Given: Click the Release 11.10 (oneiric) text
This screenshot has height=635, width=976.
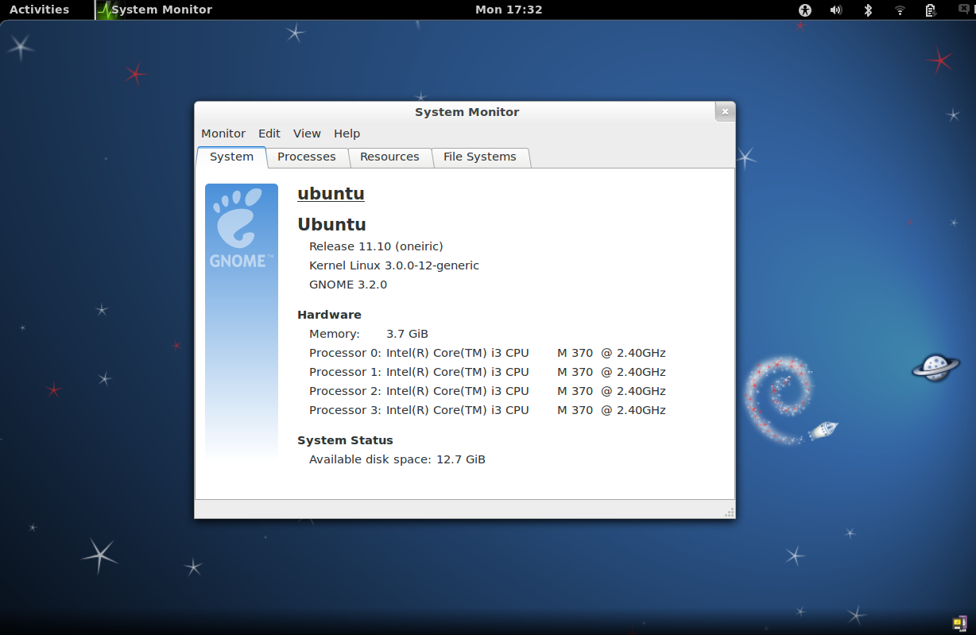Looking at the screenshot, I should pyautogui.click(x=376, y=246).
